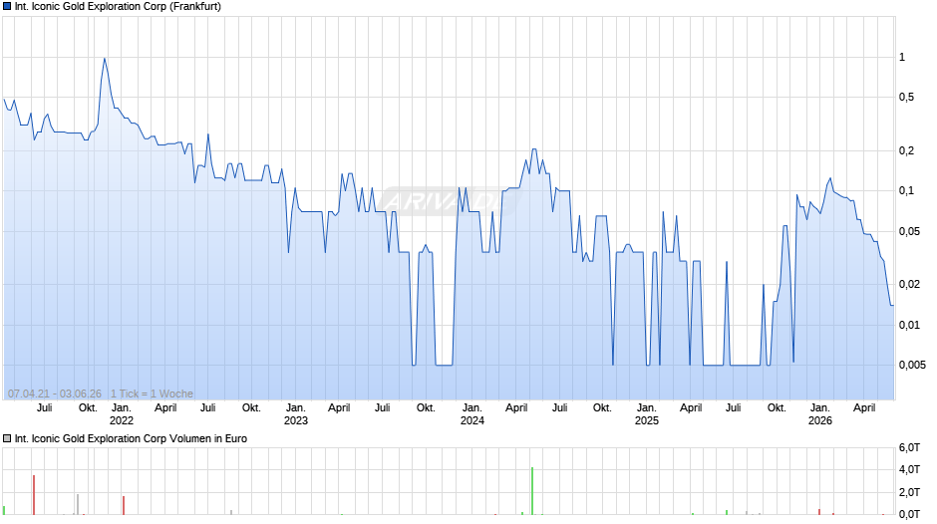
Task: Click the price axis value '0,1'
Action: (x=906, y=190)
